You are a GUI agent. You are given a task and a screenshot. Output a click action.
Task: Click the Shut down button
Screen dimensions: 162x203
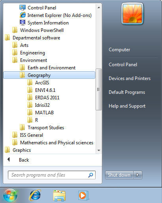click(x=119, y=175)
